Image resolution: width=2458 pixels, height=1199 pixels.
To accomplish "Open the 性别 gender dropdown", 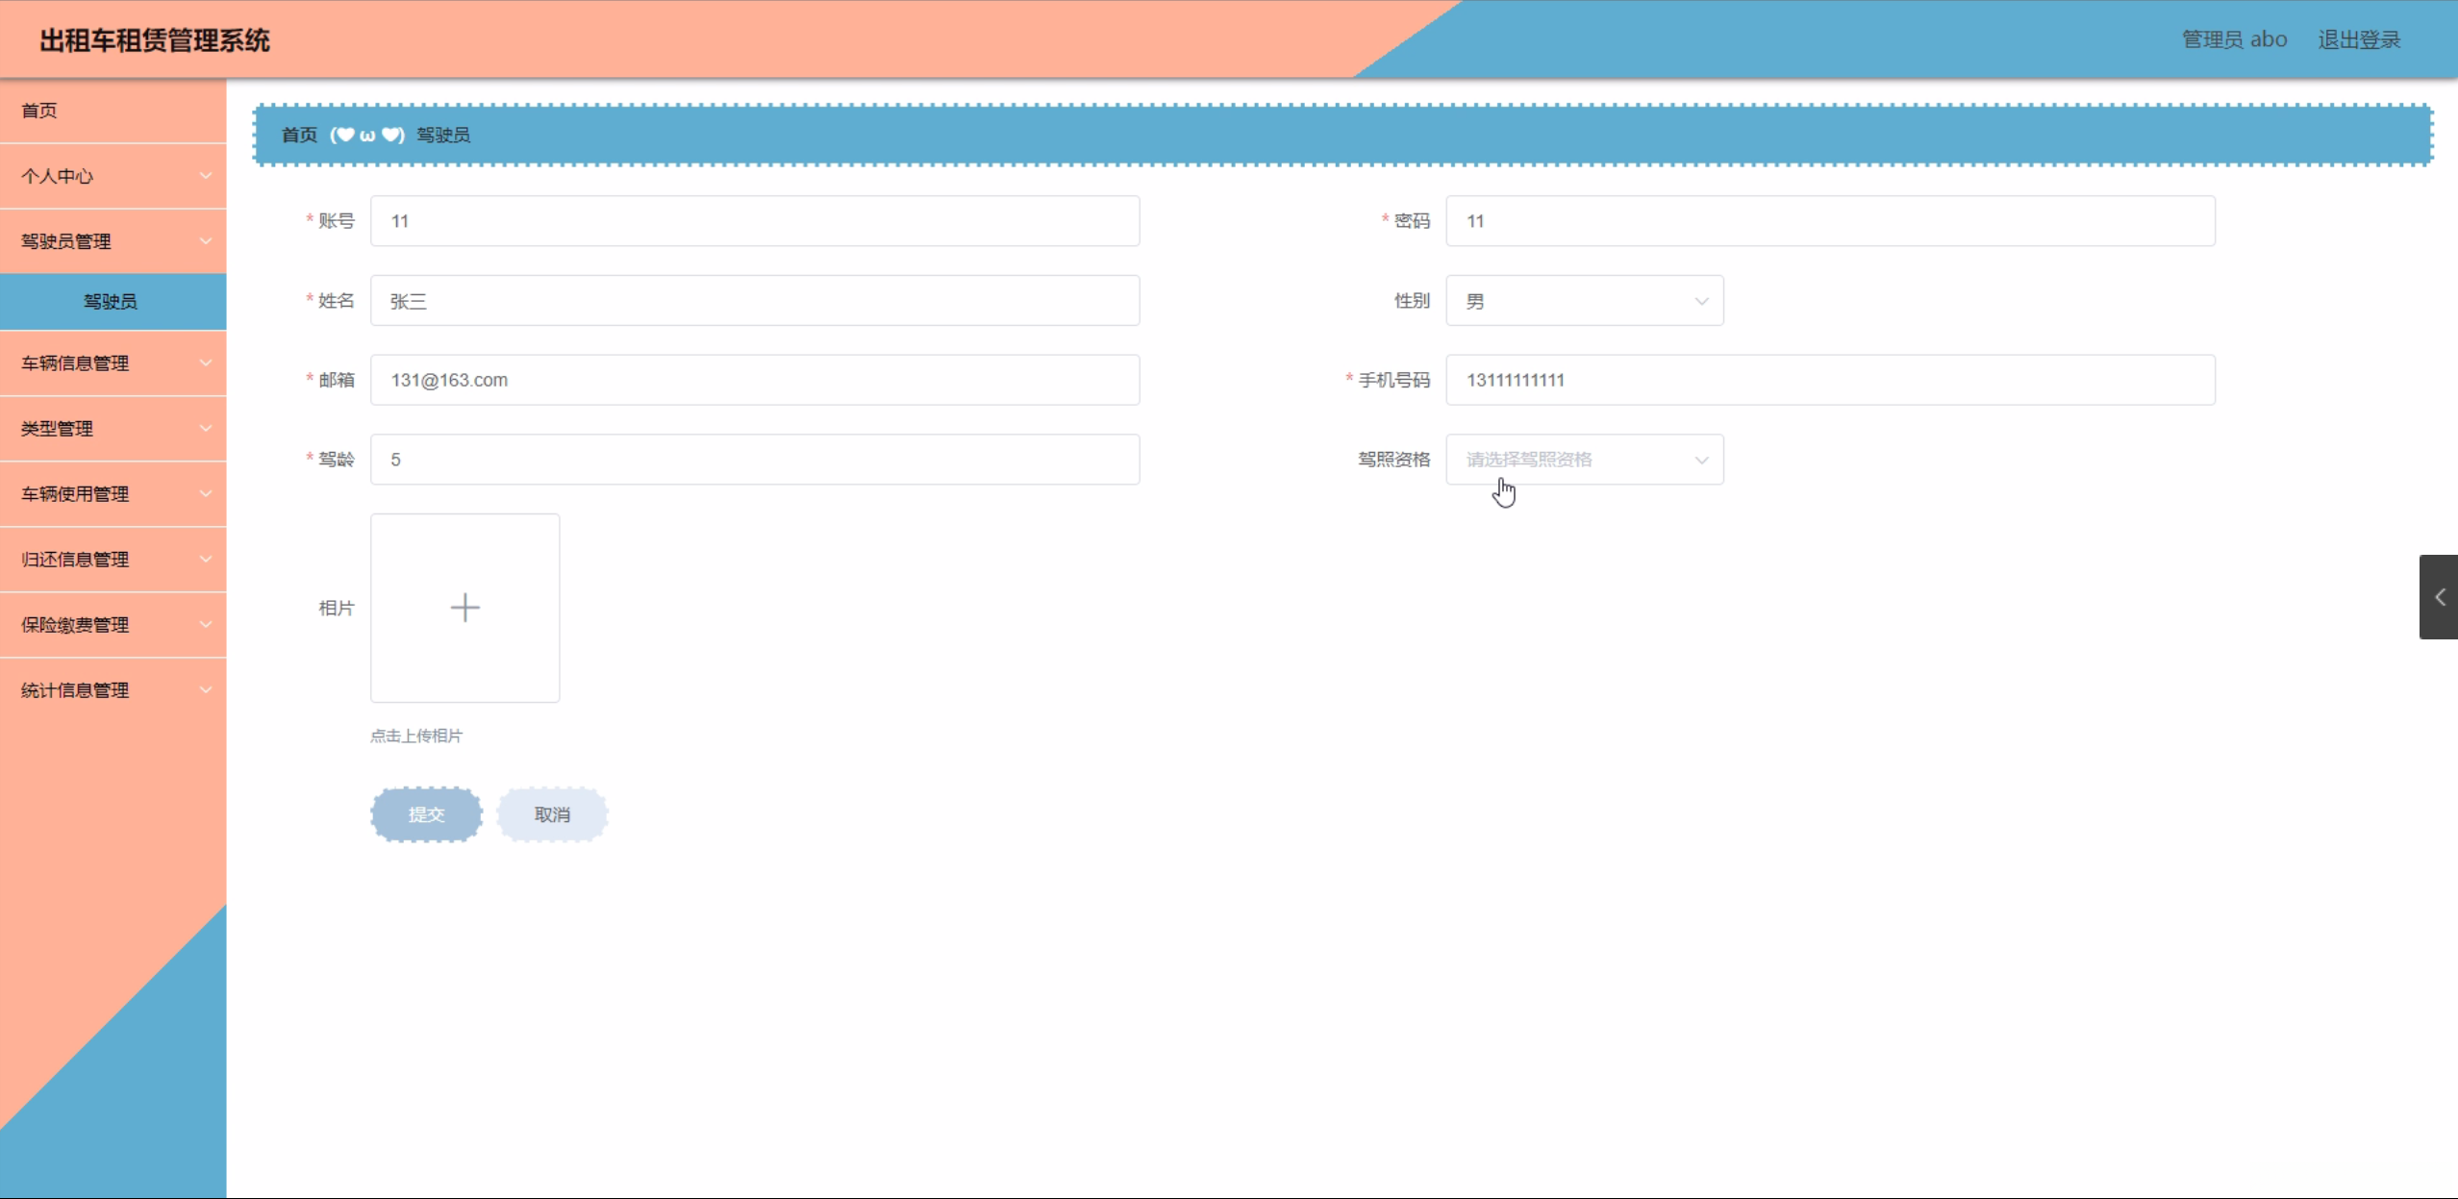I will tap(1584, 301).
